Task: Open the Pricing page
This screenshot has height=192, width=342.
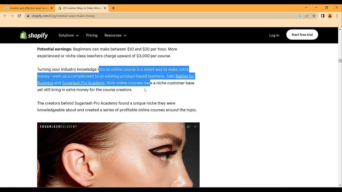Action: (92, 35)
